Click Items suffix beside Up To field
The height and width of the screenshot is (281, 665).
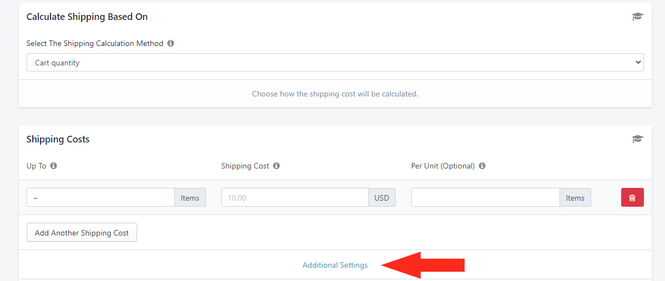(x=190, y=198)
